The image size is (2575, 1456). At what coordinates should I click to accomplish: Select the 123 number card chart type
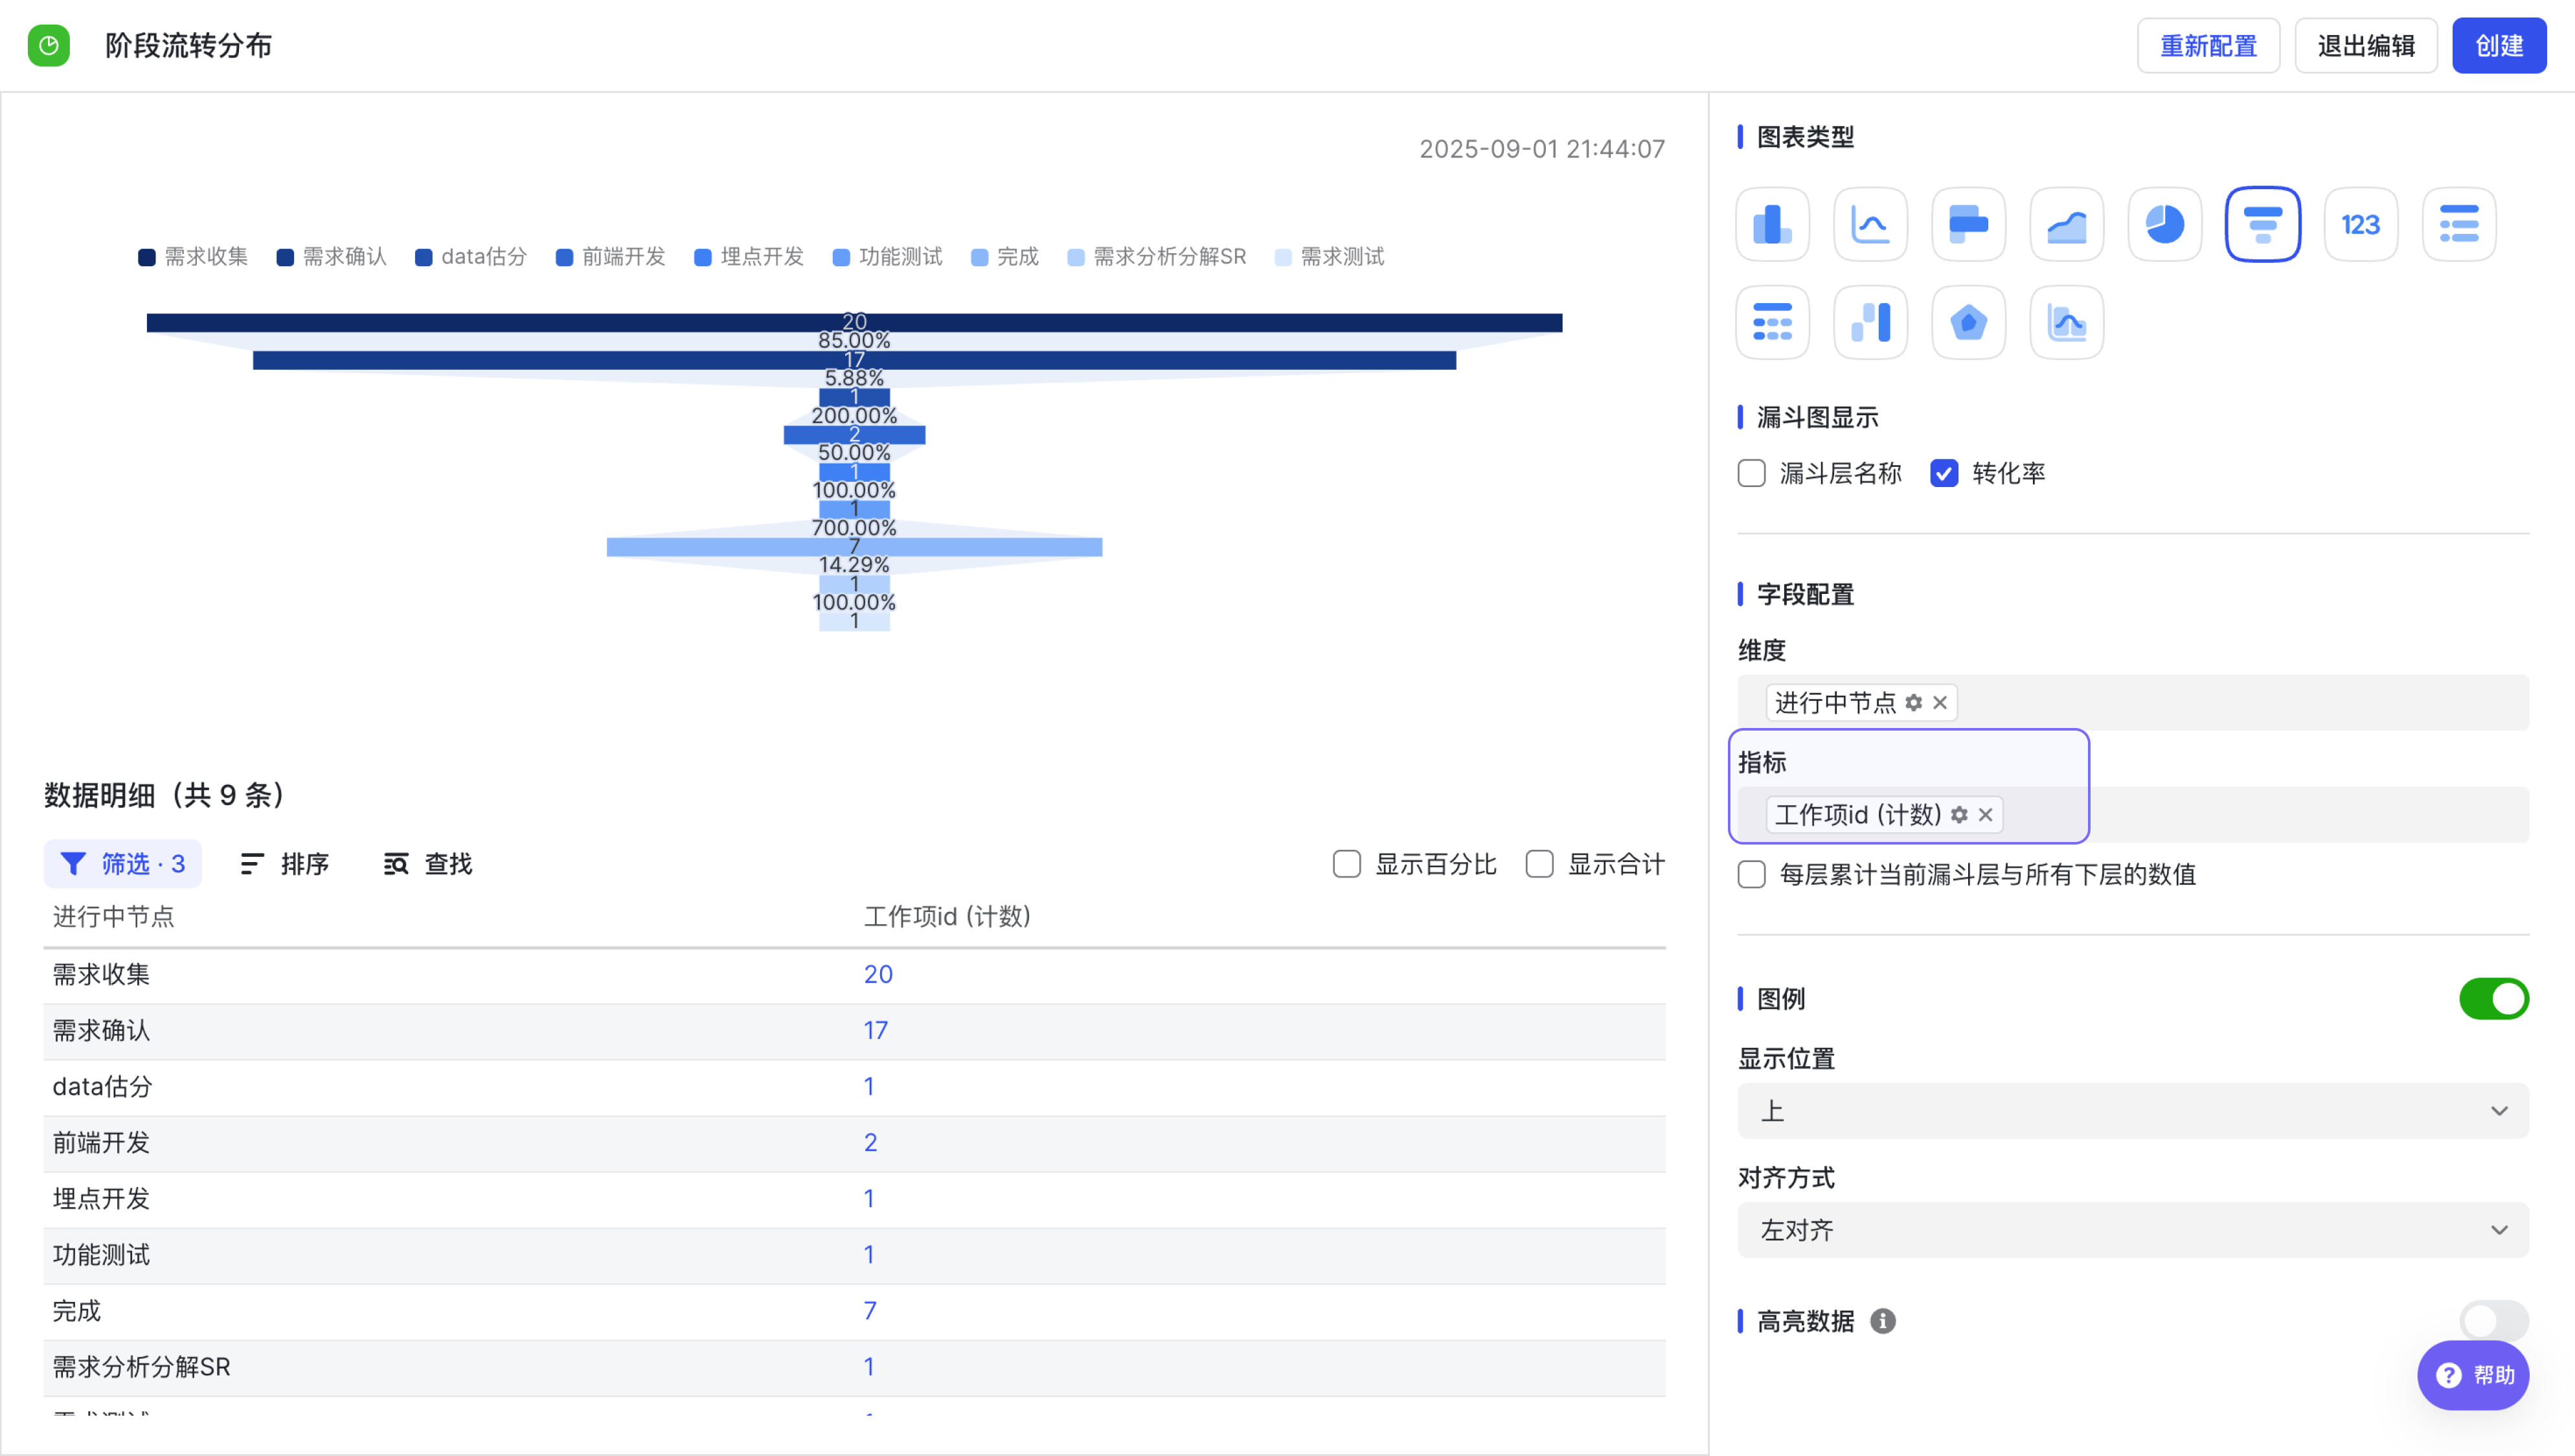2360,224
